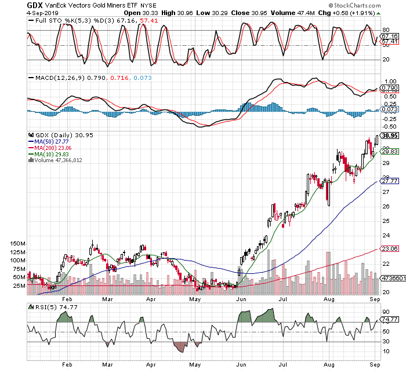Image resolution: width=406 pixels, height=370 pixels.
Task: Click the Chg +0.58 (+1.91%) value
Action: tap(346, 13)
